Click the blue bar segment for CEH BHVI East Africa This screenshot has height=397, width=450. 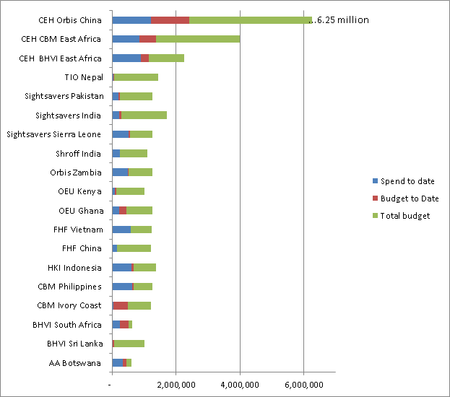tap(126, 58)
